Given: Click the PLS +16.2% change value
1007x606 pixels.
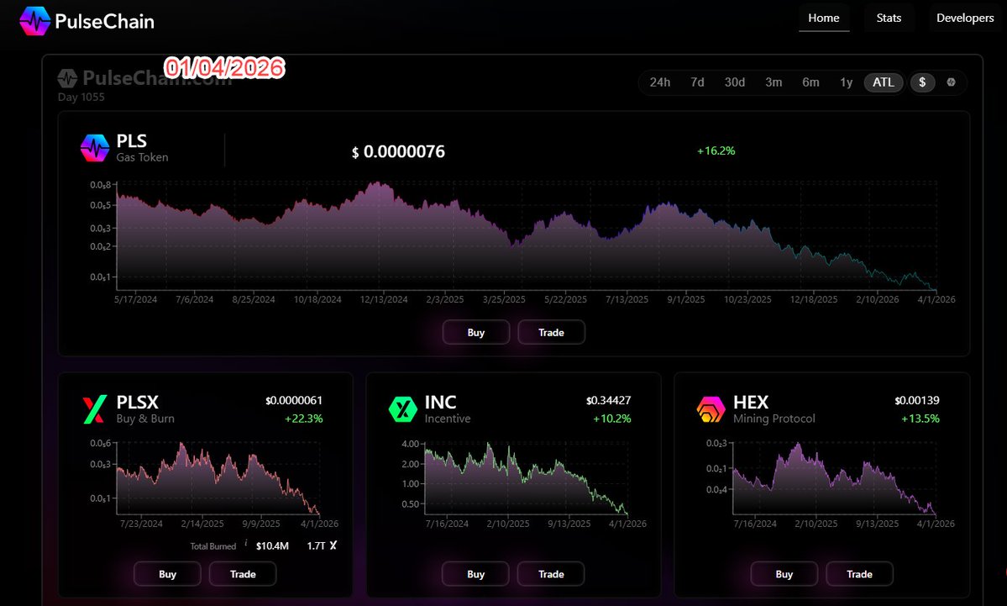Looking at the screenshot, I should tap(716, 151).
